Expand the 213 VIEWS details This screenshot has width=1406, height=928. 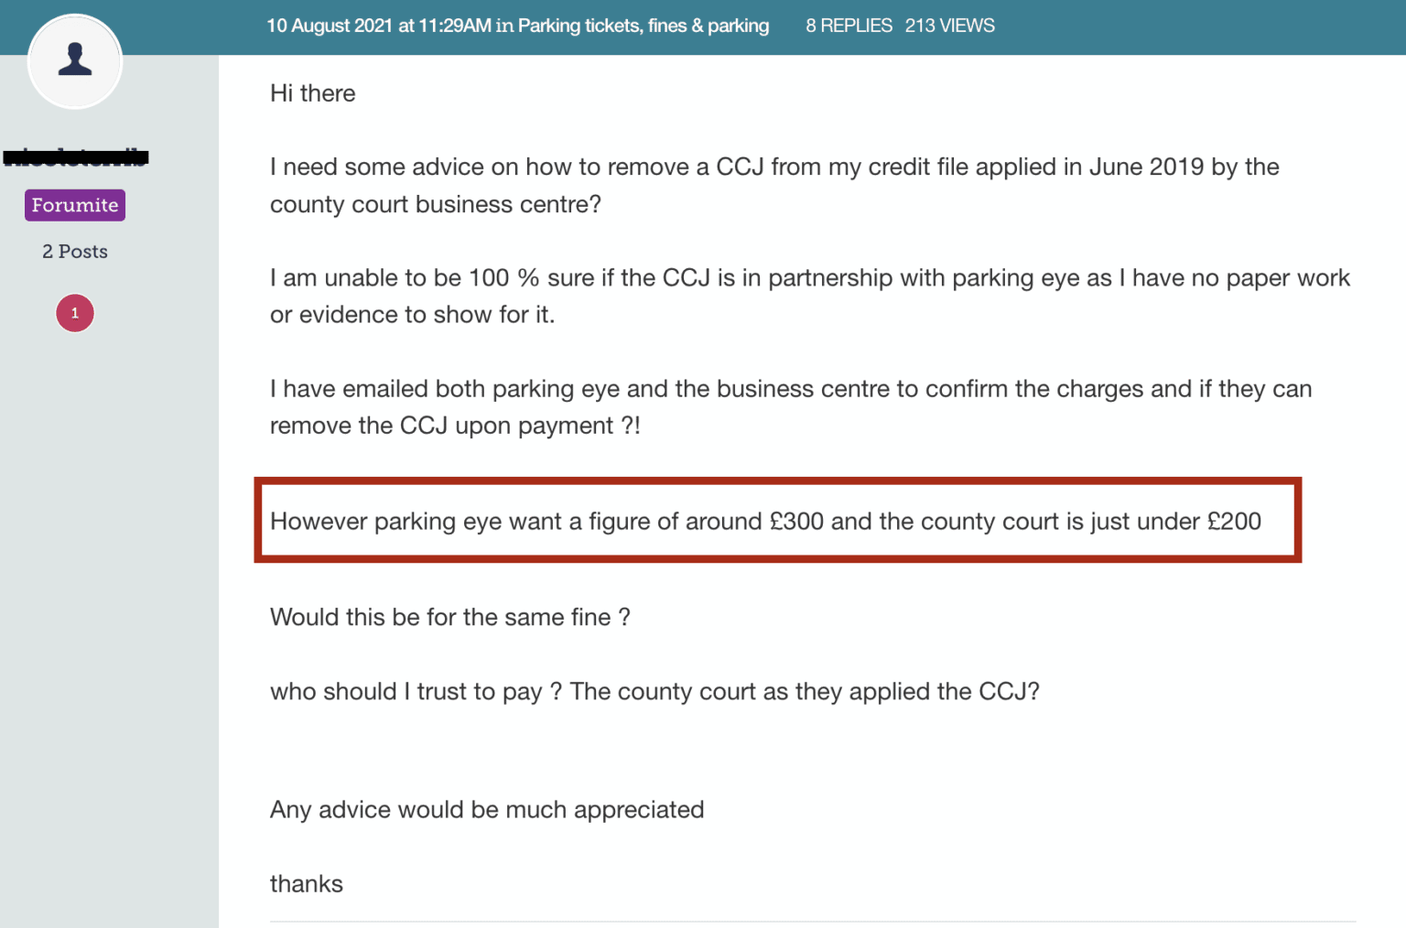pyautogui.click(x=950, y=26)
